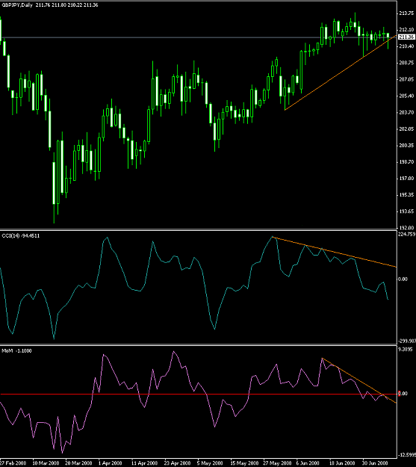Screen dimensions: 416x467
Task: Click the 18 Jun 2008 date label
Action: coord(342,463)
